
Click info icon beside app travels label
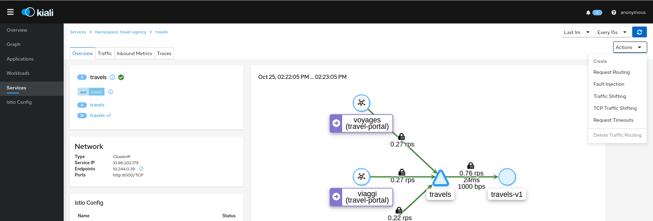tap(111, 92)
